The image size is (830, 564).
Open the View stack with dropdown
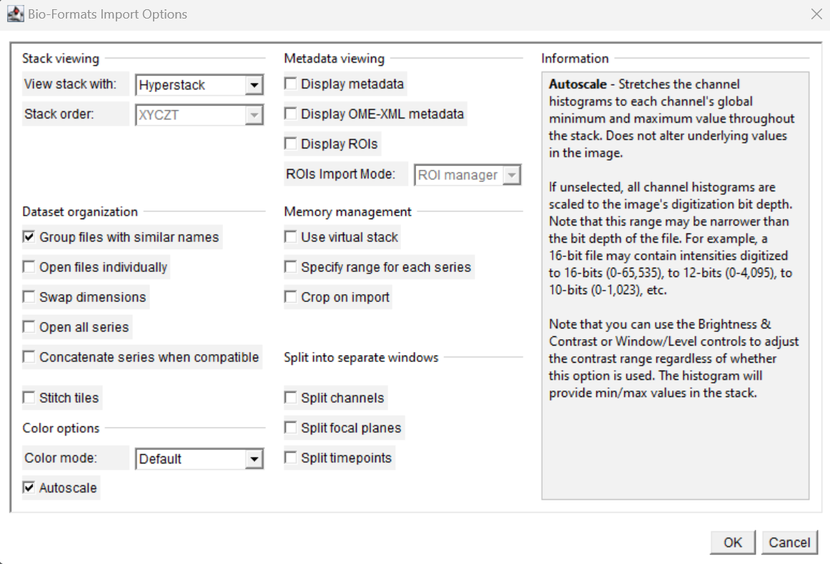click(x=199, y=84)
